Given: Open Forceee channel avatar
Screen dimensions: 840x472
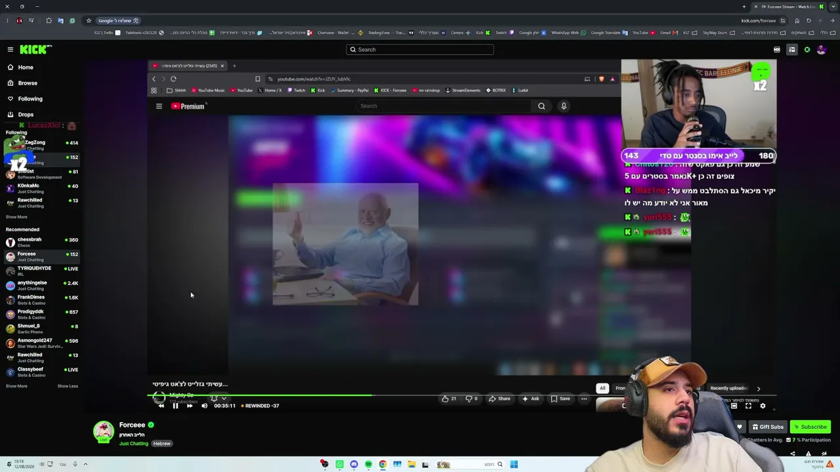Looking at the screenshot, I should (x=103, y=432).
